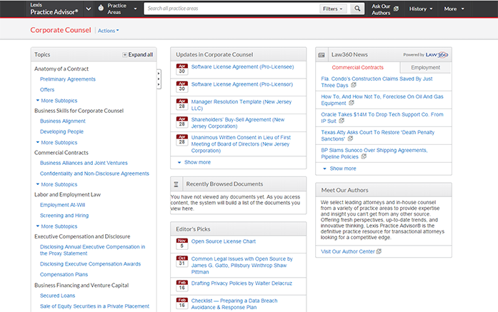Open the search Filters dropdown
This screenshot has height=312, width=498.
click(x=332, y=9)
